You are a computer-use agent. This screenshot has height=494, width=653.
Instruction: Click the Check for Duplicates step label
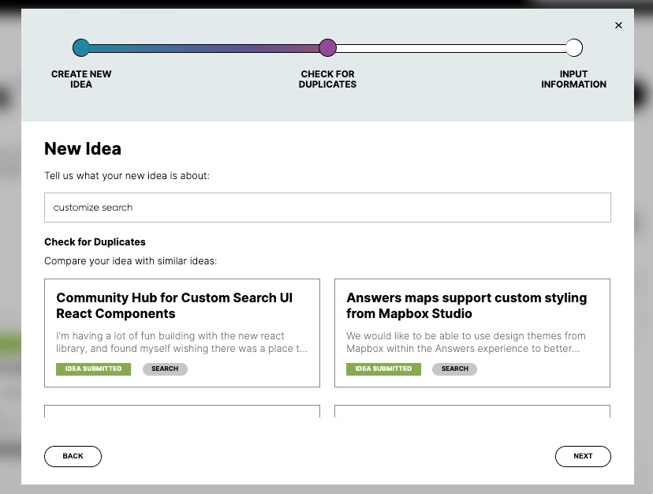(x=328, y=79)
